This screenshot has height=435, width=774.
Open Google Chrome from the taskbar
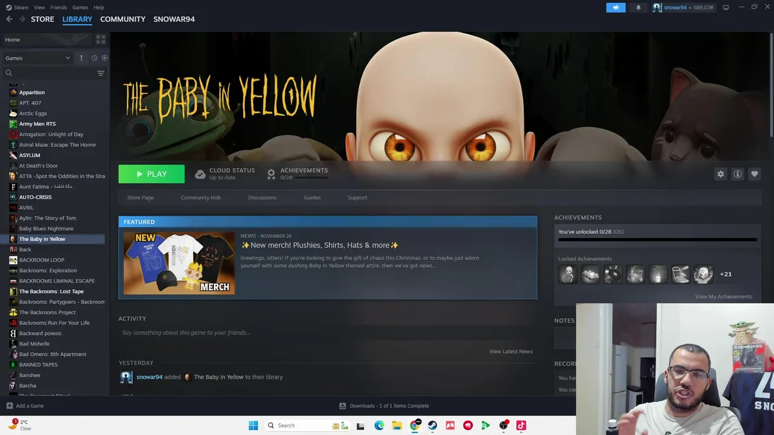point(415,425)
